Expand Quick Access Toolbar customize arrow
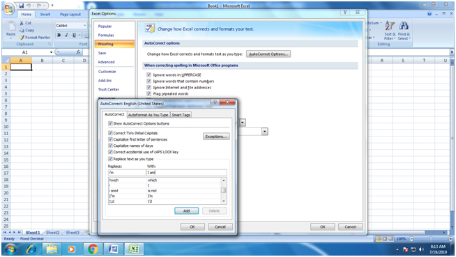This screenshot has height=257, width=456. click(52, 6)
